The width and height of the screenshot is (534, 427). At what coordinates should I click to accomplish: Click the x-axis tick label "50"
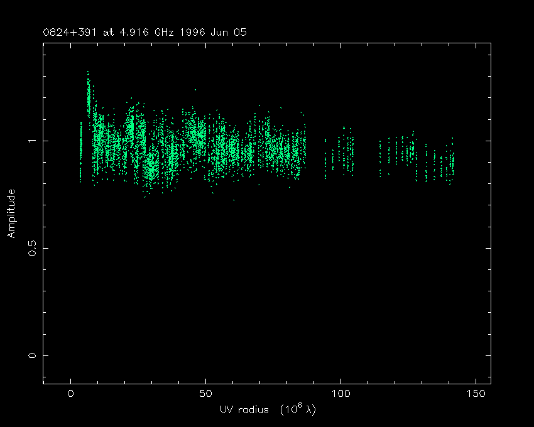205,394
